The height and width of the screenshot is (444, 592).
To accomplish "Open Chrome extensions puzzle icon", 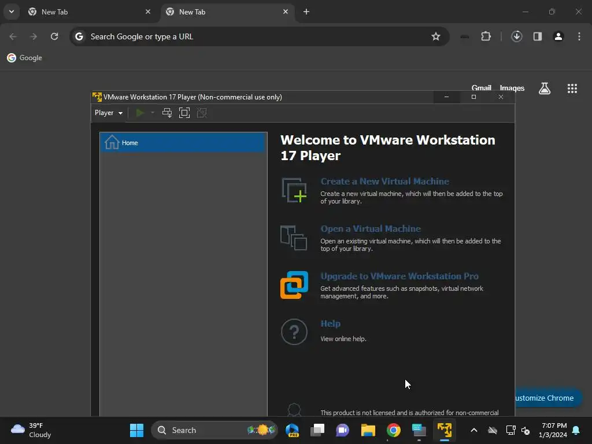I will pyautogui.click(x=486, y=36).
